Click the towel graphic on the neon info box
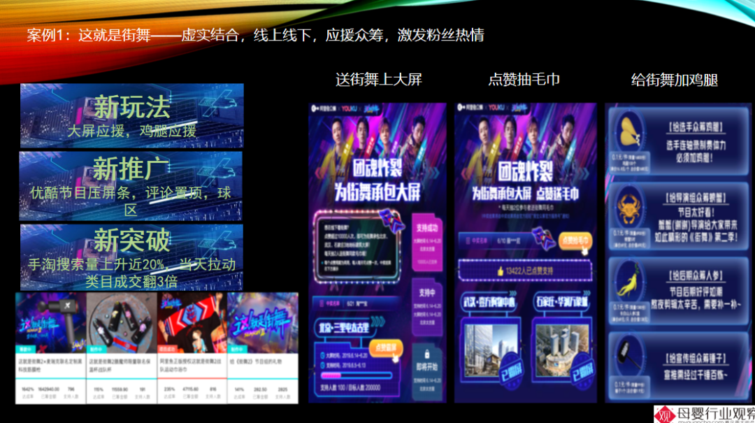 pos(391,220)
